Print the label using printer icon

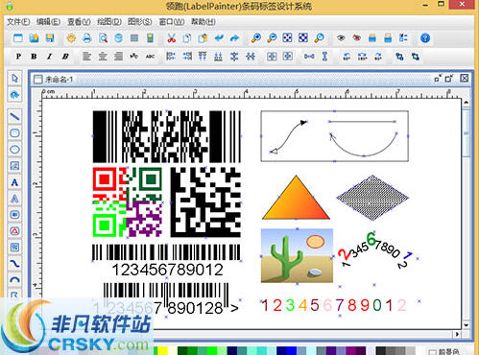(x=87, y=38)
